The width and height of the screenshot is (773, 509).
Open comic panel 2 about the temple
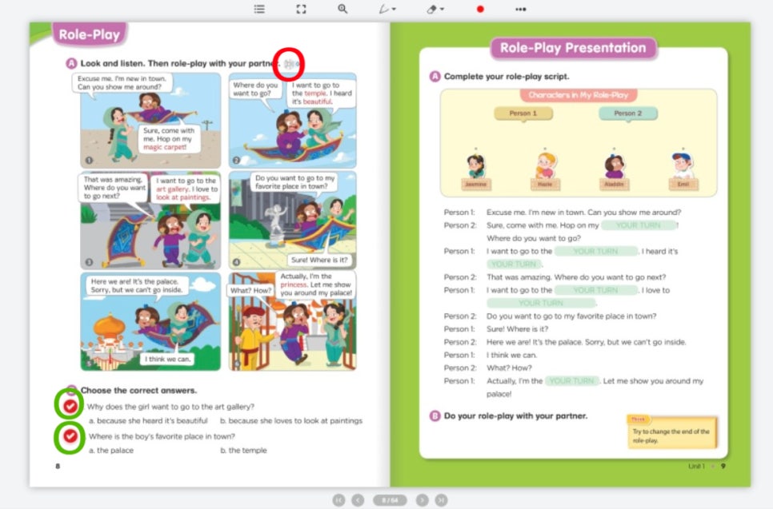click(x=292, y=120)
